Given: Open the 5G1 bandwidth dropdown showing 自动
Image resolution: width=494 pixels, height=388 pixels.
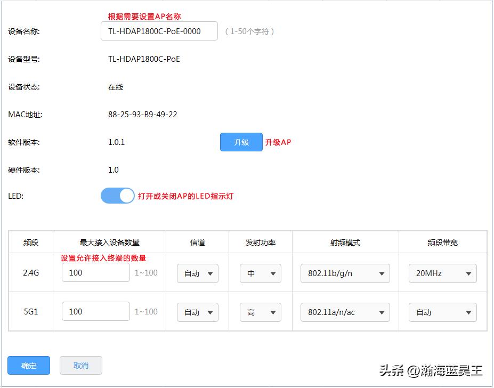Looking at the screenshot, I should pos(442,312).
